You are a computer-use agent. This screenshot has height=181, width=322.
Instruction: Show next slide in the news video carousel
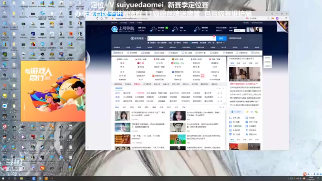click(x=259, y=74)
